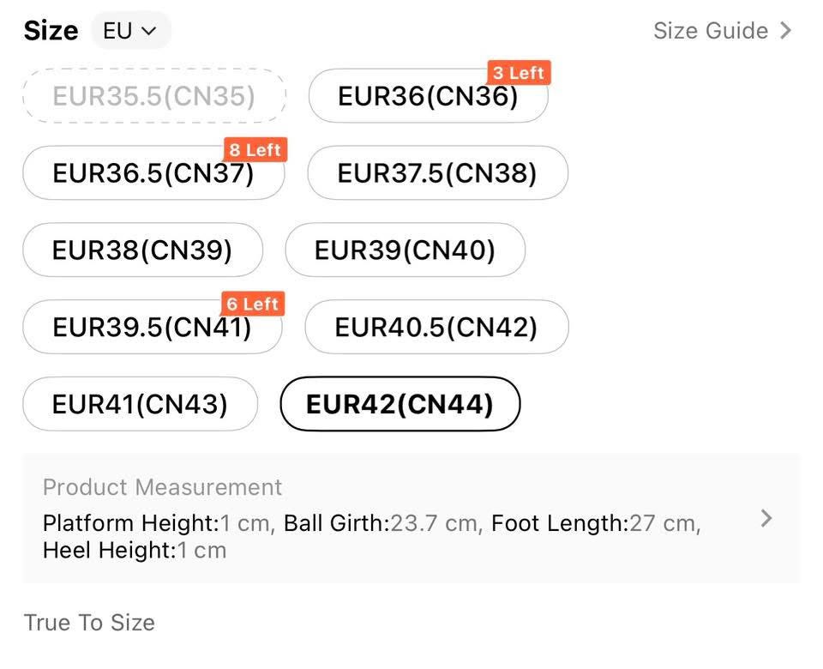Click the '3 Left' stock badge
823x669 pixels.
[518, 73]
